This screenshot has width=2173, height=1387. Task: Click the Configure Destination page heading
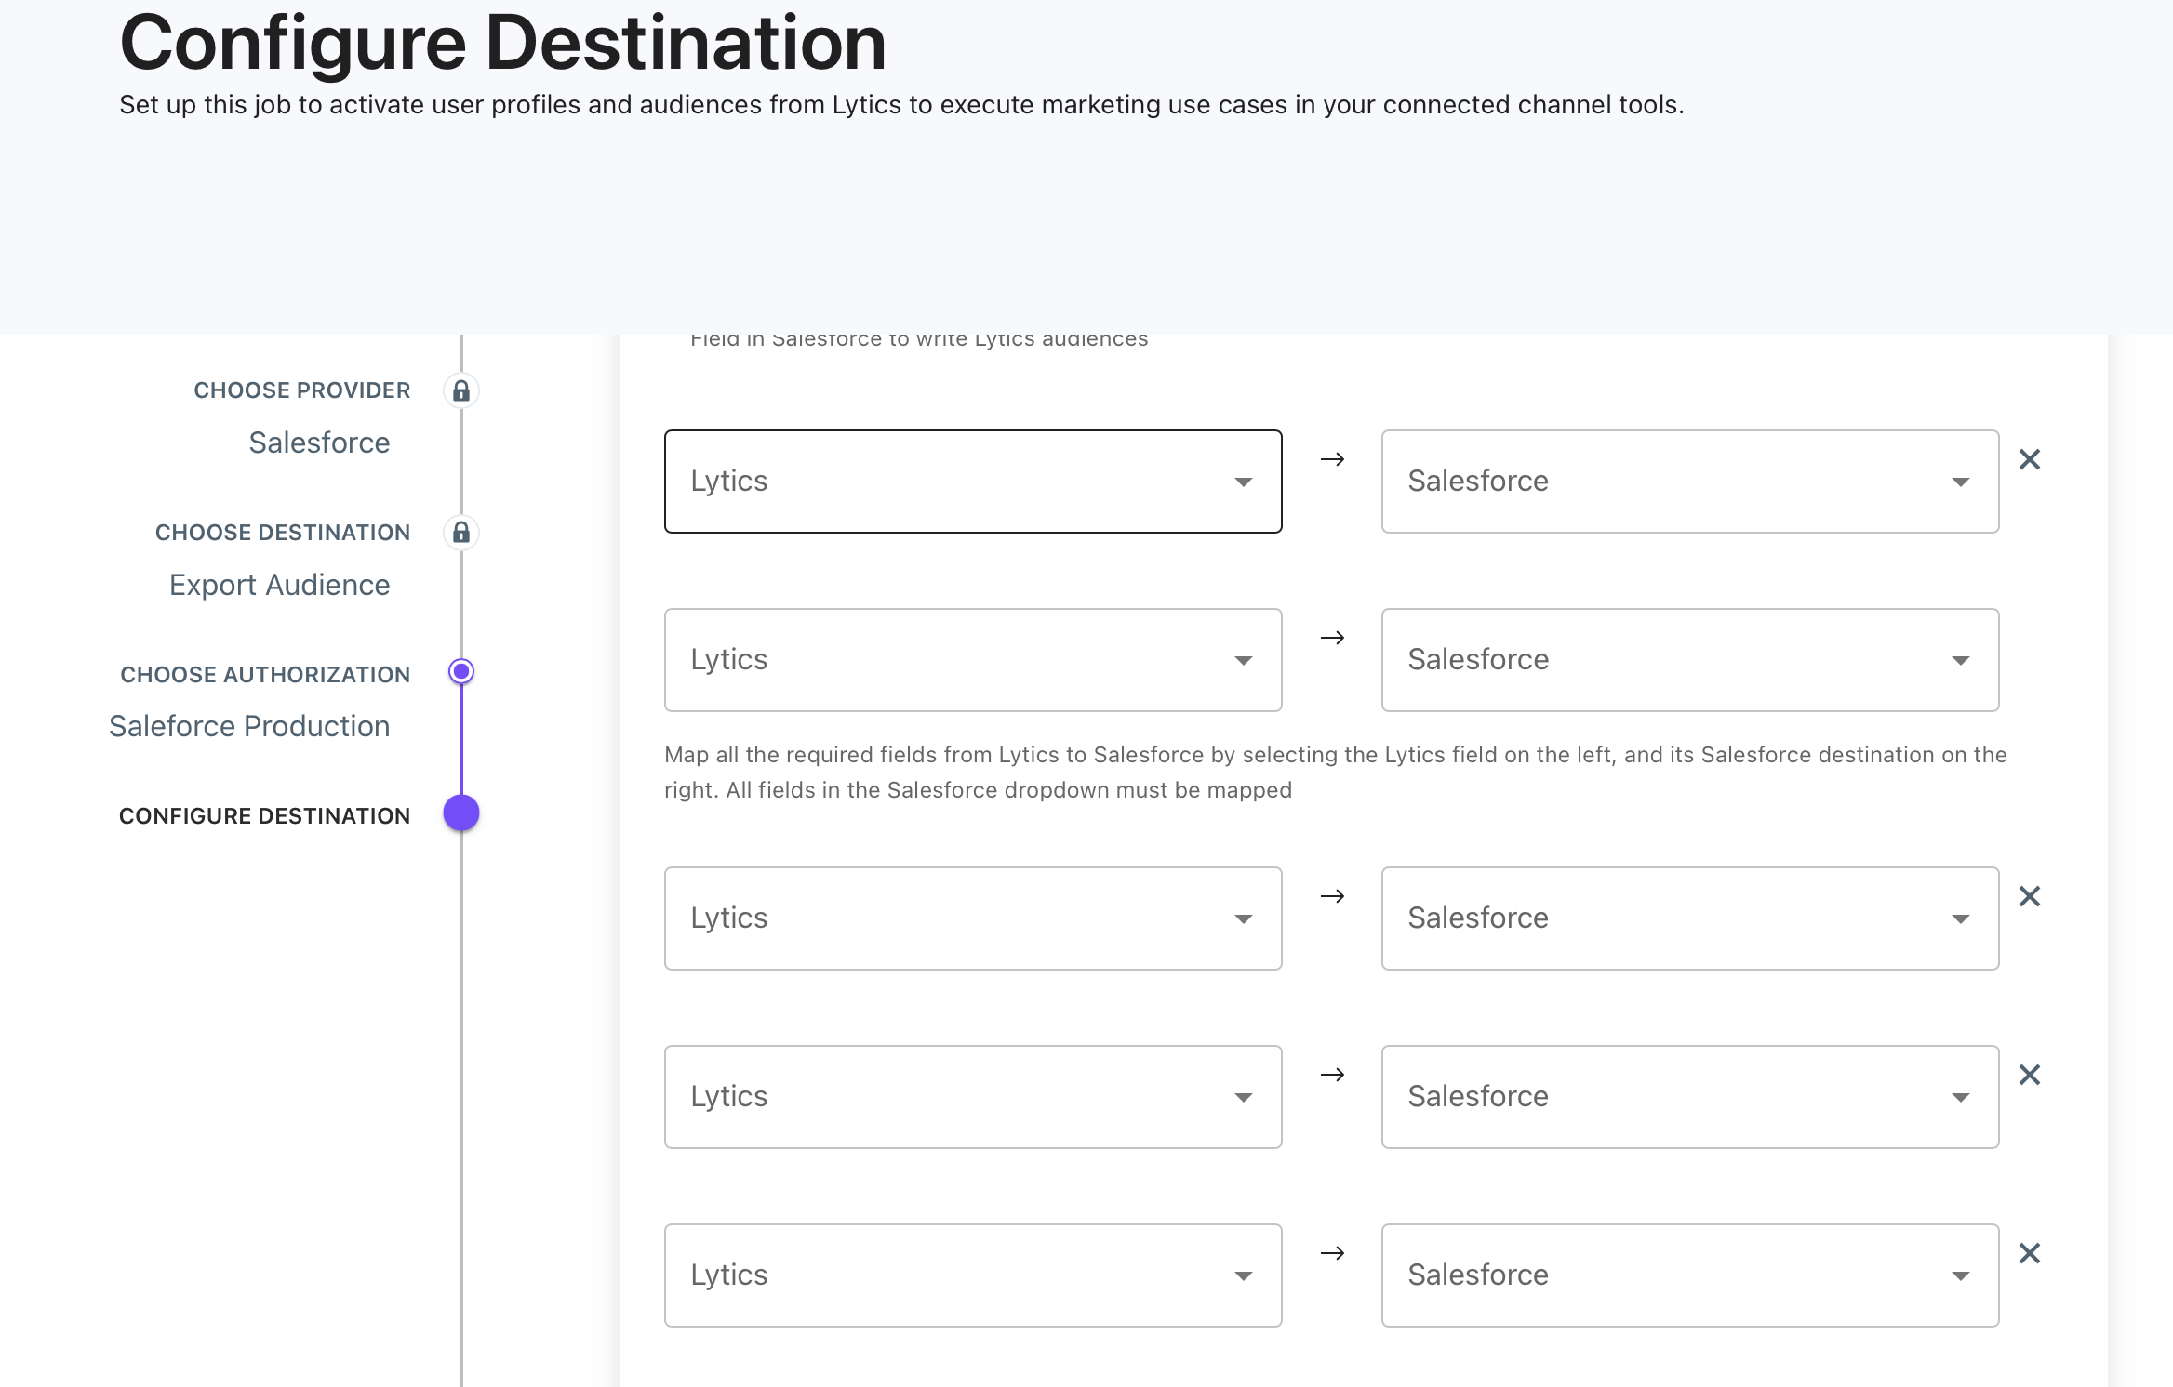(502, 43)
